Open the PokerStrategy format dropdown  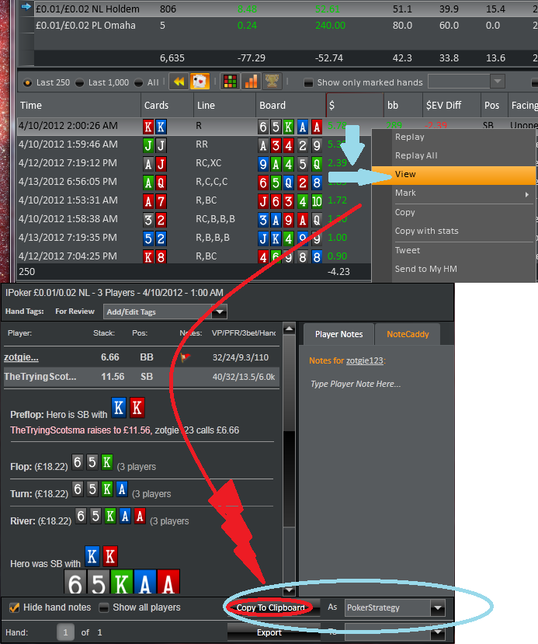[437, 607]
